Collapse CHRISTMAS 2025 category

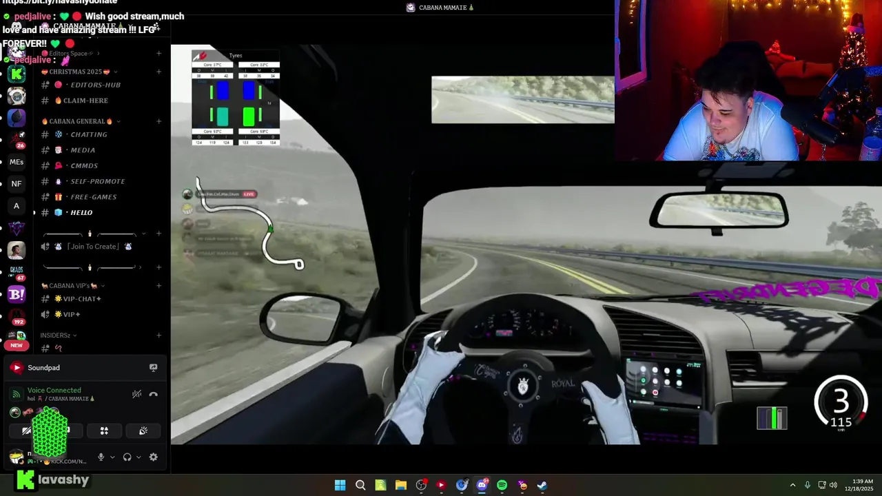coord(79,72)
